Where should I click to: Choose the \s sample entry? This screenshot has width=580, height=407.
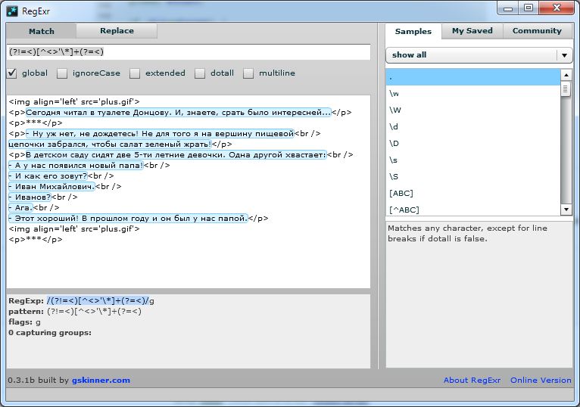[473, 160]
